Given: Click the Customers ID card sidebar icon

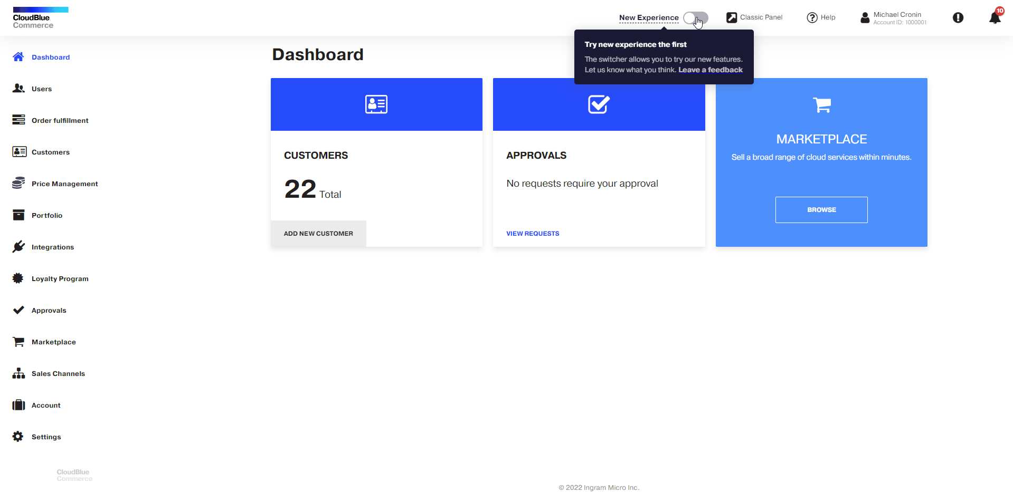Looking at the screenshot, I should tap(19, 152).
